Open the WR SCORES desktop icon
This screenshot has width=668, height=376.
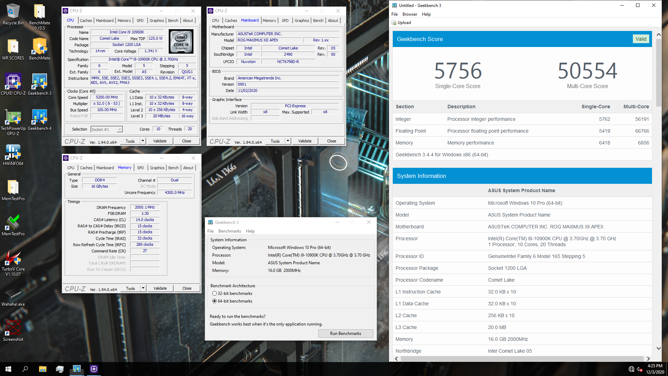pyautogui.click(x=13, y=49)
